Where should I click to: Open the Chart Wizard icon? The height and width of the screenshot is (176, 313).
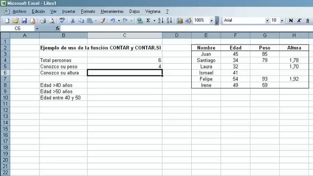tap(180, 21)
